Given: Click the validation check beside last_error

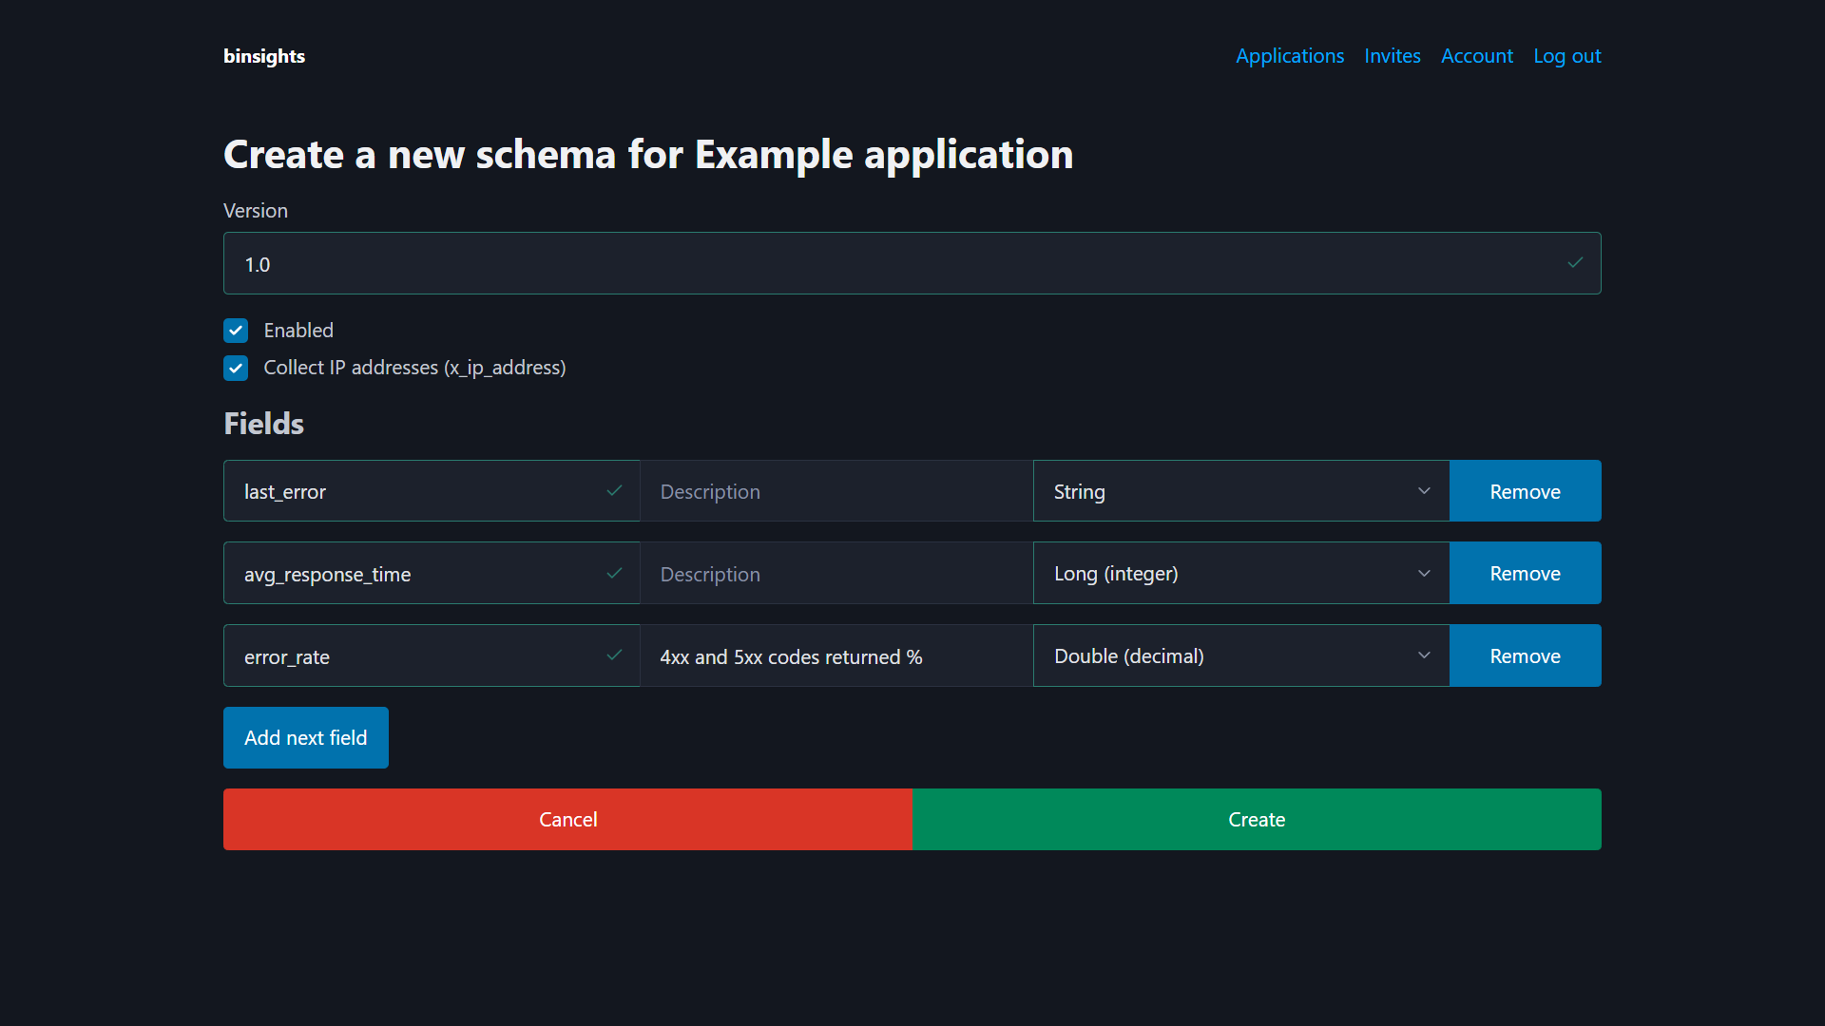Looking at the screenshot, I should point(614,491).
